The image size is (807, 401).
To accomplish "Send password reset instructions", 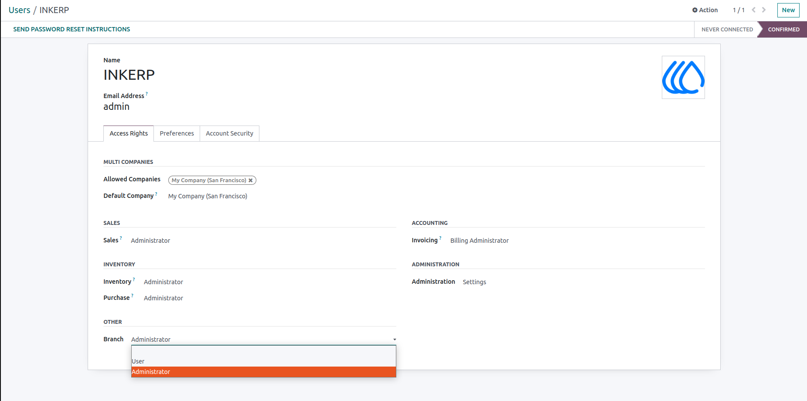I will [x=72, y=29].
